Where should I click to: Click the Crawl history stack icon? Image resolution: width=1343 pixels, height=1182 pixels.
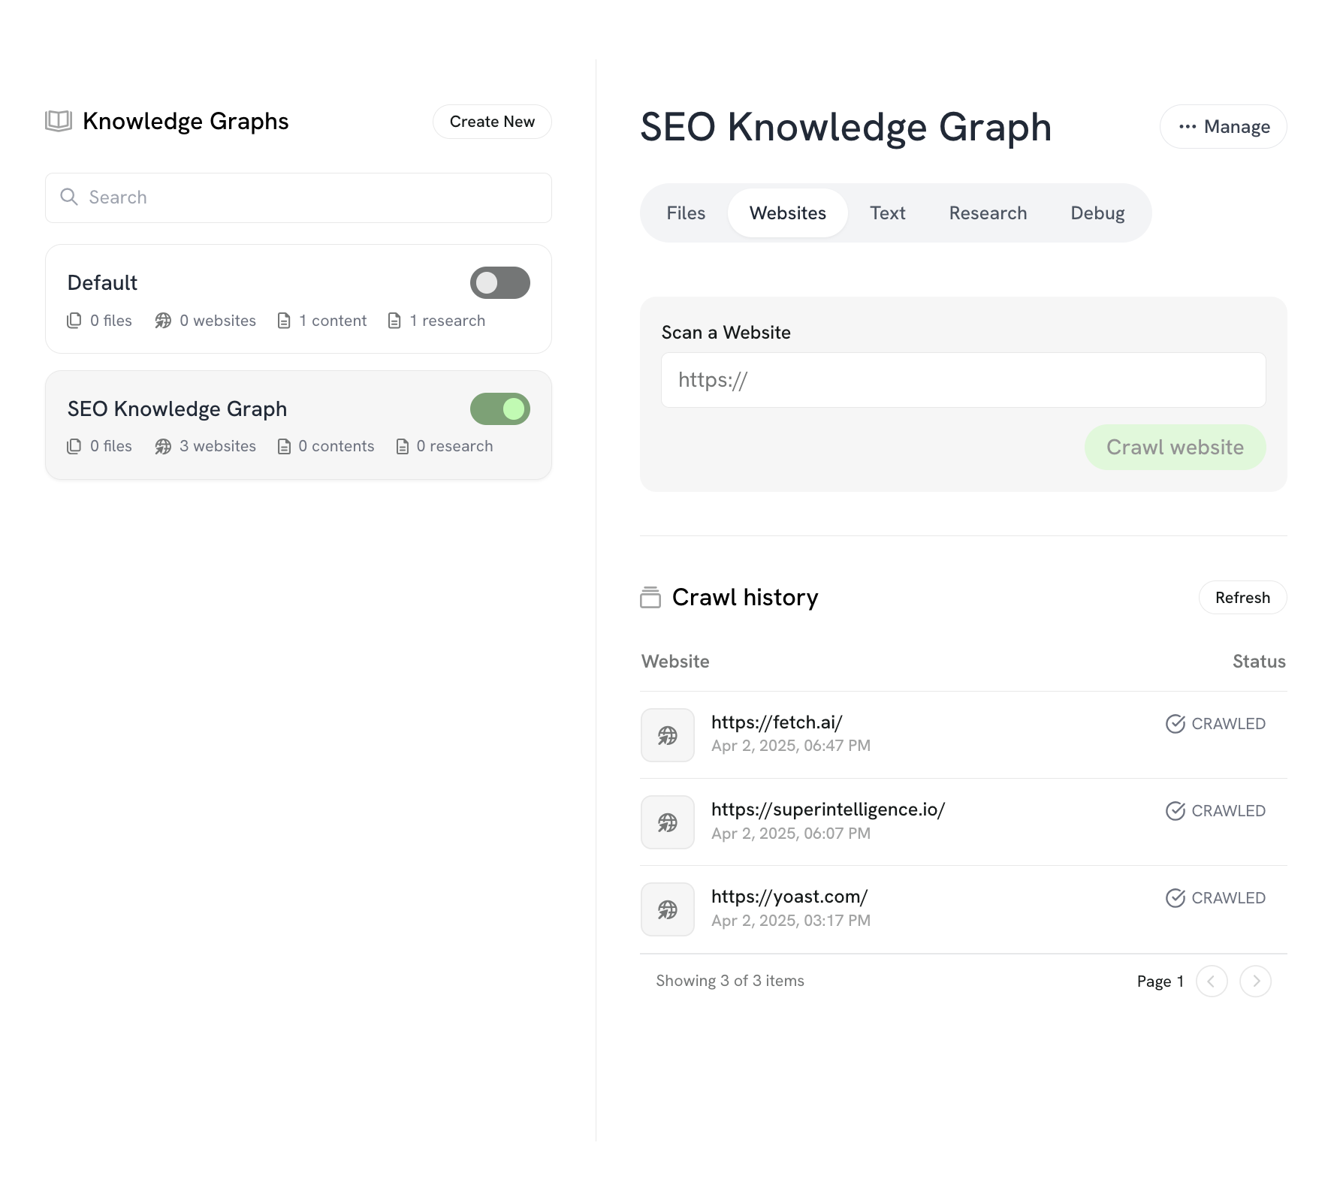coord(650,597)
